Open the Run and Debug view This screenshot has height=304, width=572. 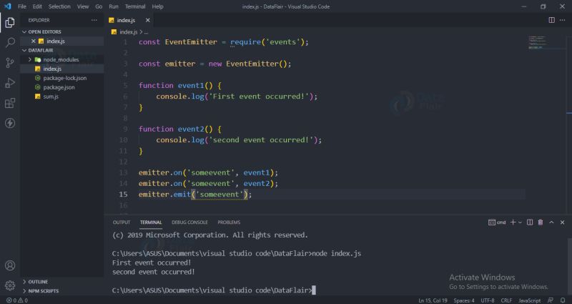pyautogui.click(x=10, y=83)
